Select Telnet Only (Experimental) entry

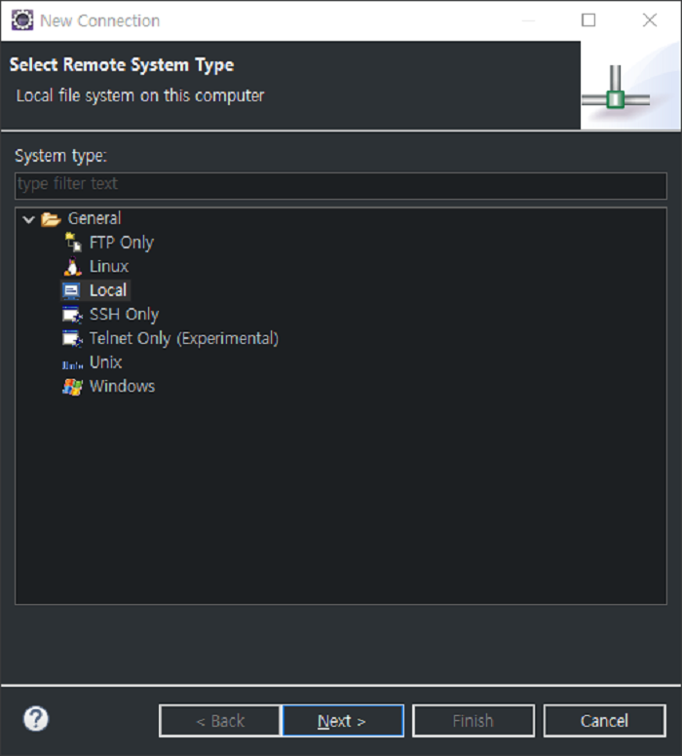point(184,338)
